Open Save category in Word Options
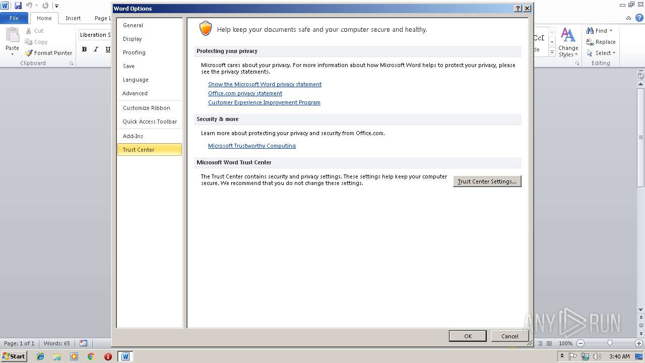Screen dimensions: 645x363 (150, 66)
